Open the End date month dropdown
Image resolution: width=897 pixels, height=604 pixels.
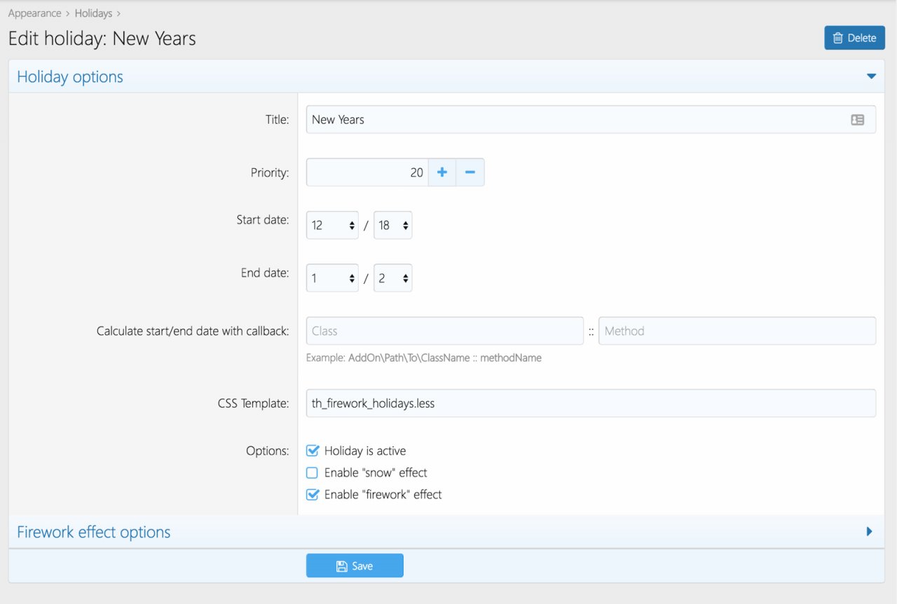coord(332,278)
